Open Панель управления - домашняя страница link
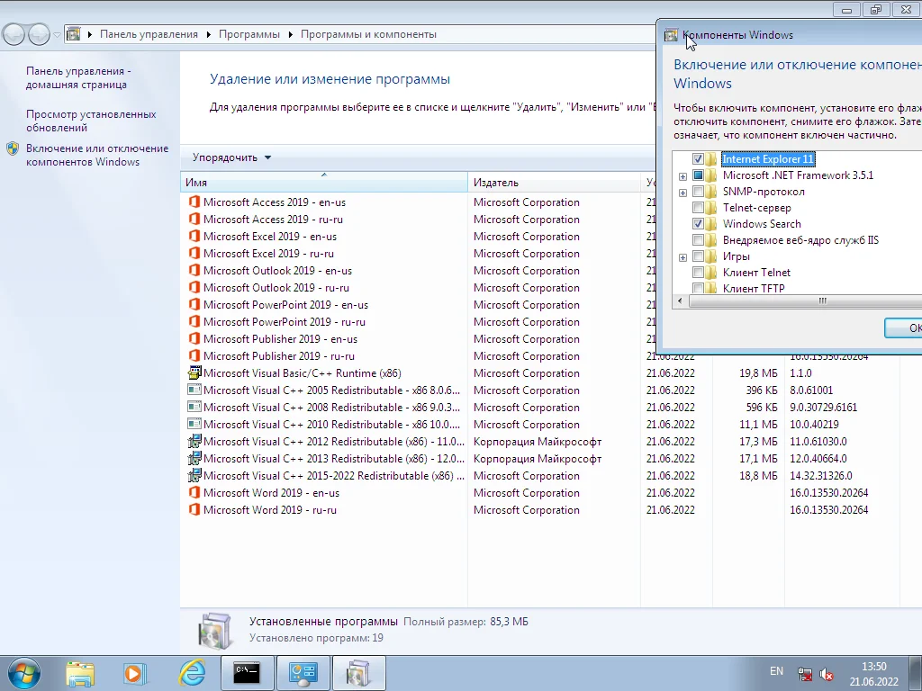This screenshot has height=691, width=922. (x=79, y=77)
